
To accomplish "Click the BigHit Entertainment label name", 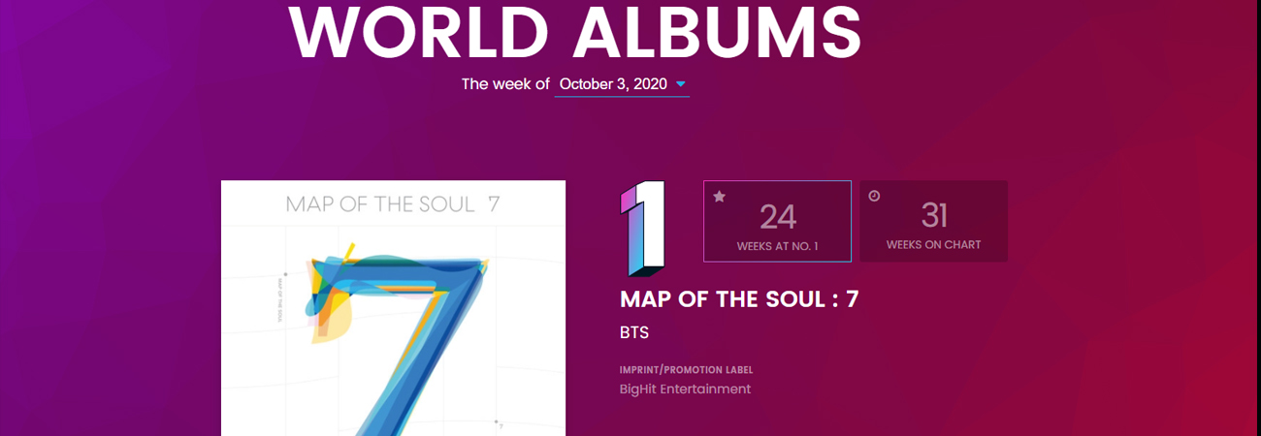I will tap(685, 389).
